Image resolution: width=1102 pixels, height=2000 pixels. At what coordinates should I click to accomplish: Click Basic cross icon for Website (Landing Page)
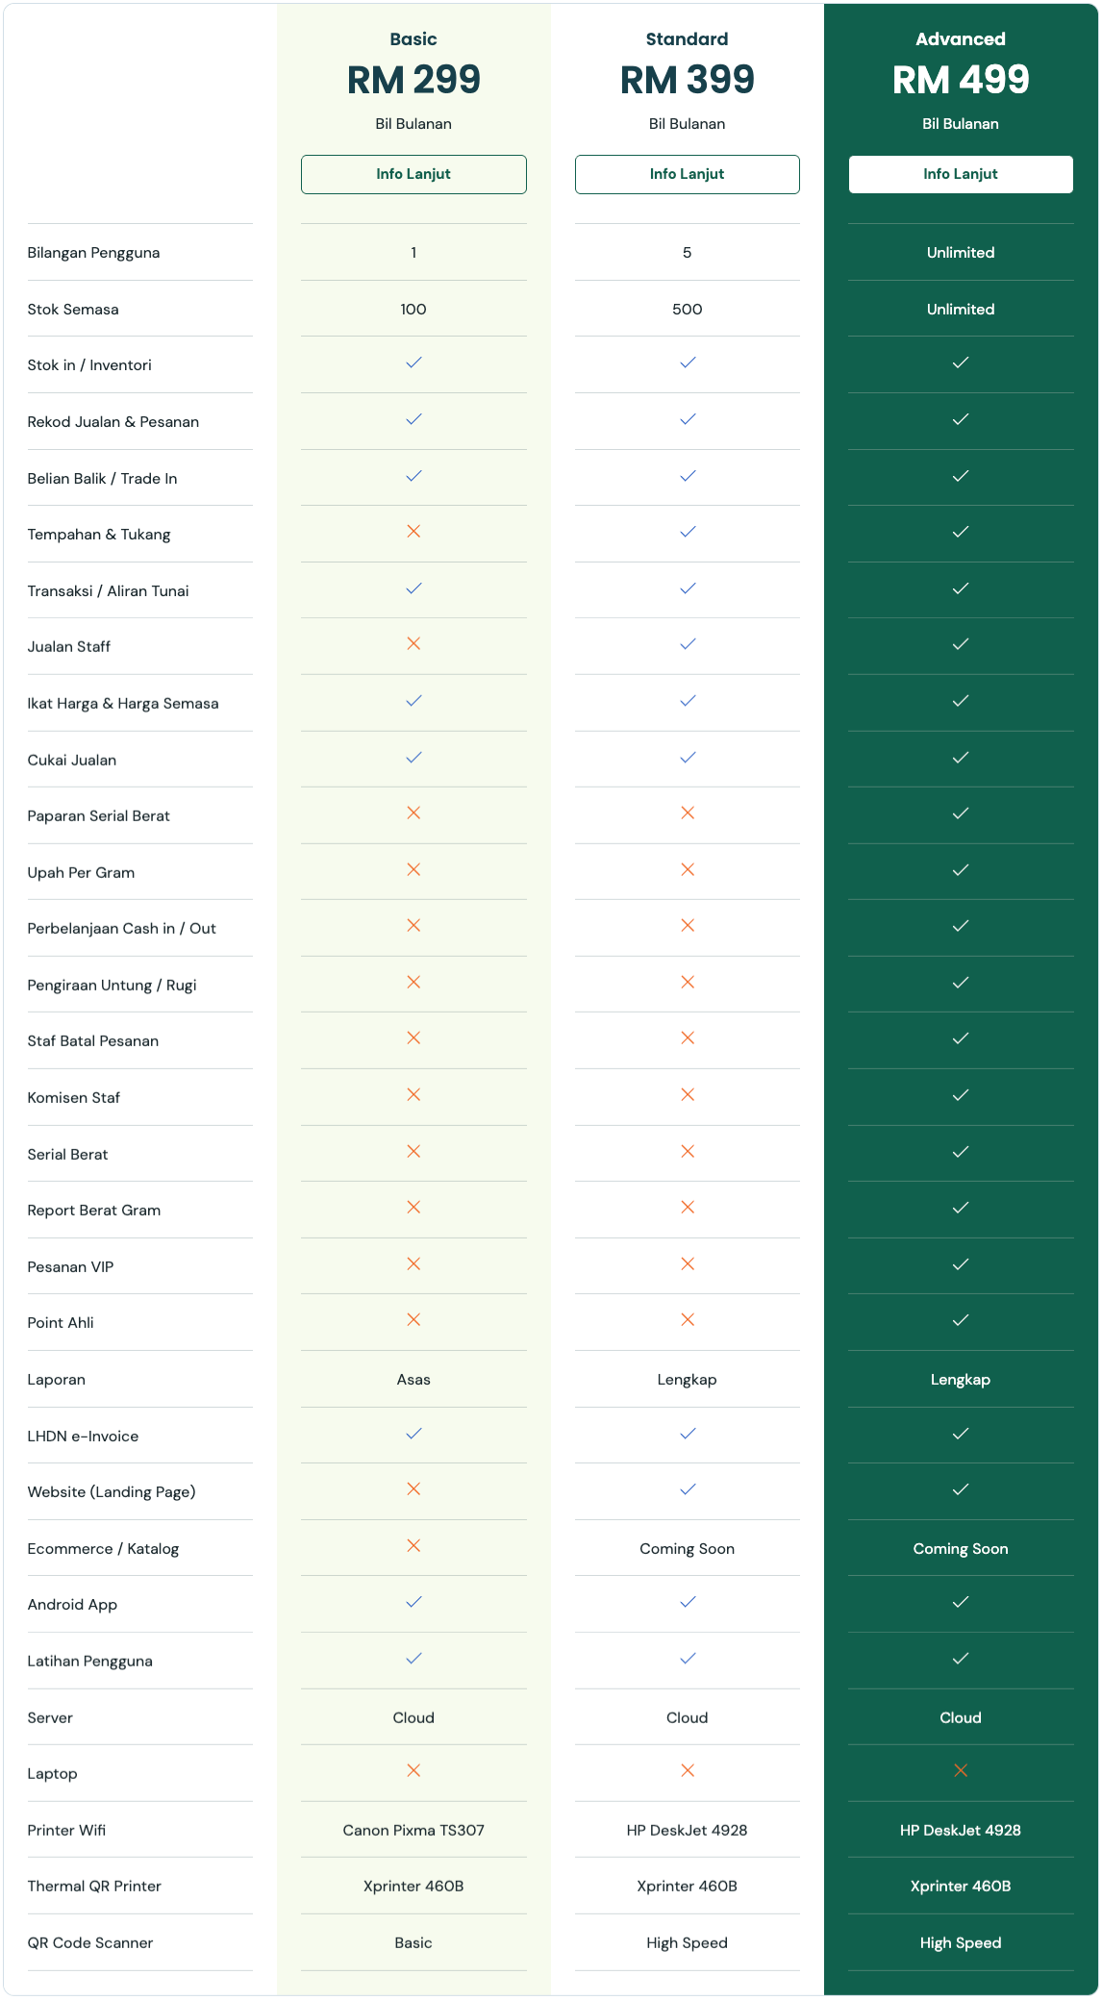413,1489
